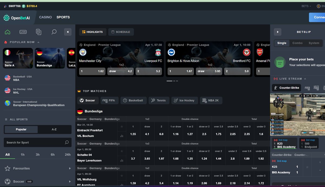Click the Soccer ball icon in sidebar

tap(8, 182)
